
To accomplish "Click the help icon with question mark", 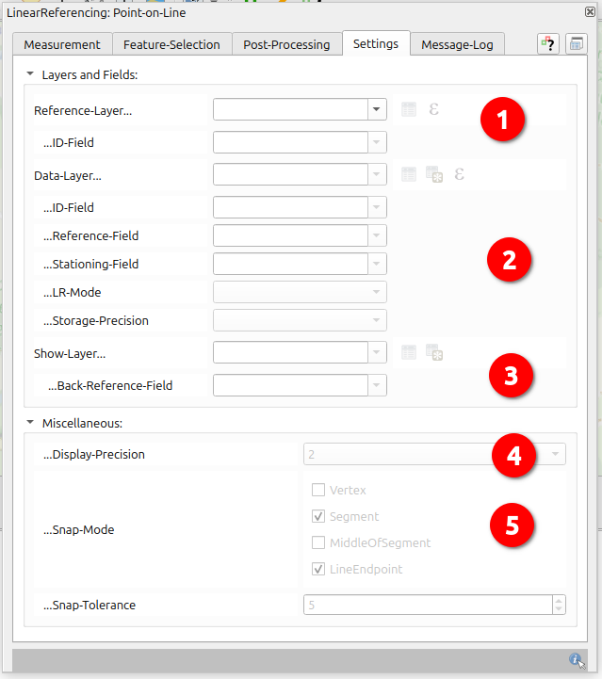I will [x=547, y=44].
